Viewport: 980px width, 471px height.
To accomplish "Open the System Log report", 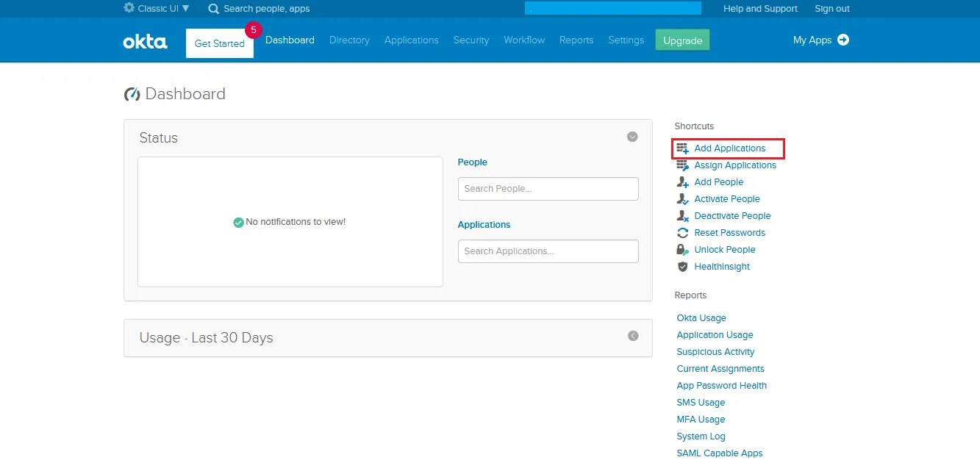I will (701, 436).
